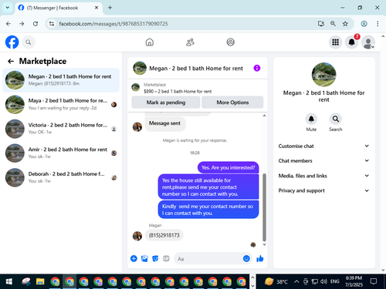Open the Groups icon in top navigation

230,42
